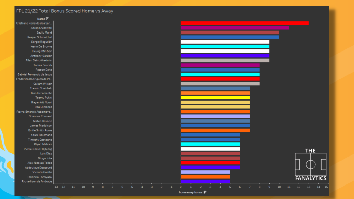Click the sort icon beside homeaway-bonus axis label
This screenshot has height=199, width=354.
click(205, 192)
